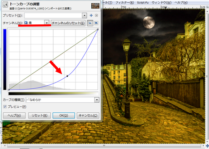Image resolution: width=209 pixels, height=149 pixels.
Task: Select the linear histogram icon button
Action: (x=90, y=23)
